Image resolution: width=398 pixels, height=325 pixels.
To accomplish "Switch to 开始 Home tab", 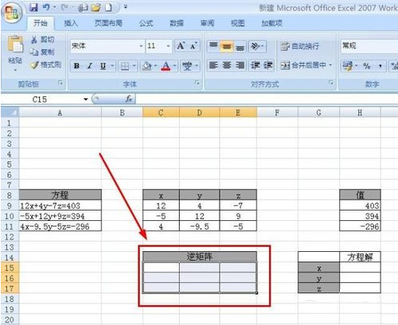I will coord(41,23).
